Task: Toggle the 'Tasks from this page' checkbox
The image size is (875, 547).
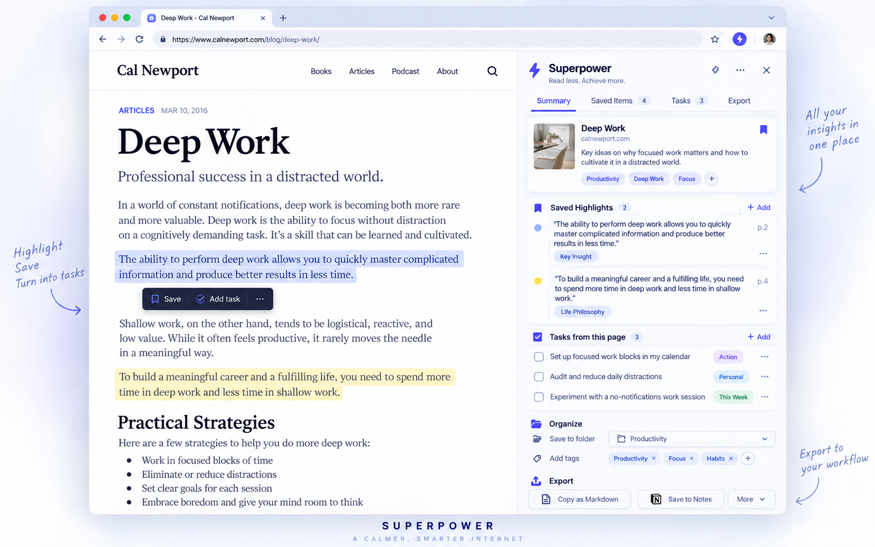Action: point(538,337)
